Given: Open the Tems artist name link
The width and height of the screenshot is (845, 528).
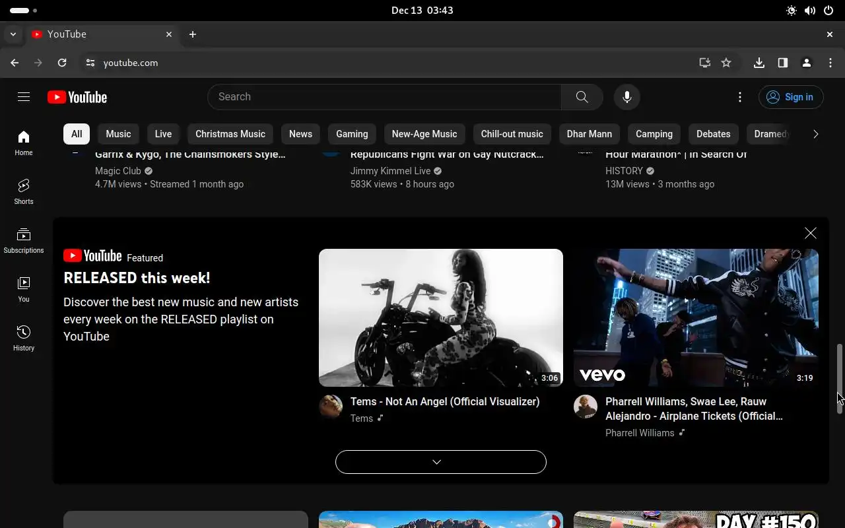Looking at the screenshot, I should [362, 418].
